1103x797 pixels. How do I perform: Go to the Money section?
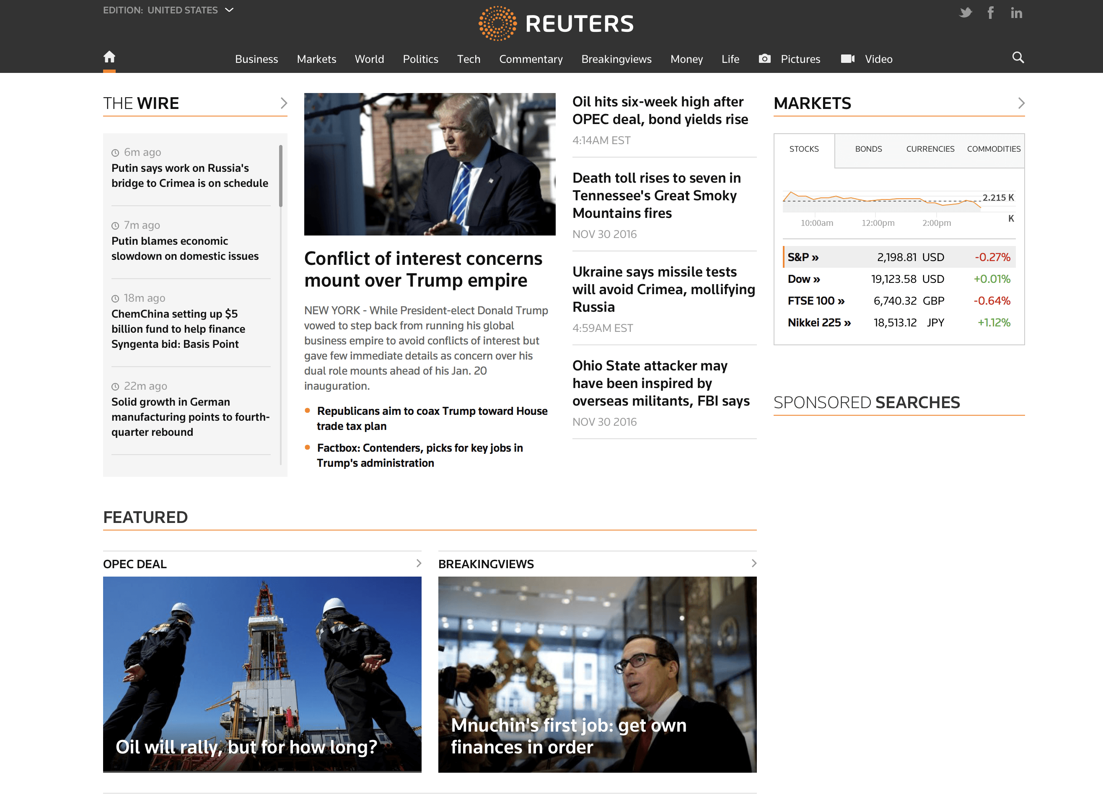click(x=686, y=59)
